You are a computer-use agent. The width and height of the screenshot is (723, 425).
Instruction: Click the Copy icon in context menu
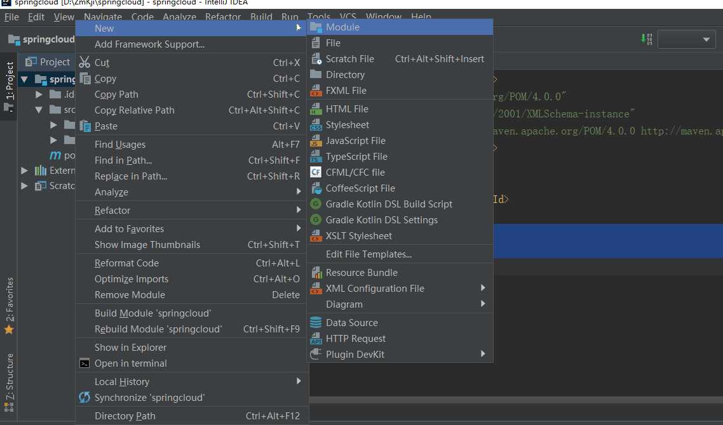click(85, 78)
